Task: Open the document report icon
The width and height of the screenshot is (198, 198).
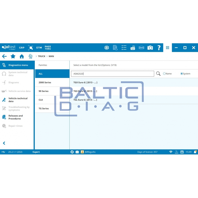Action: pos(115,48)
